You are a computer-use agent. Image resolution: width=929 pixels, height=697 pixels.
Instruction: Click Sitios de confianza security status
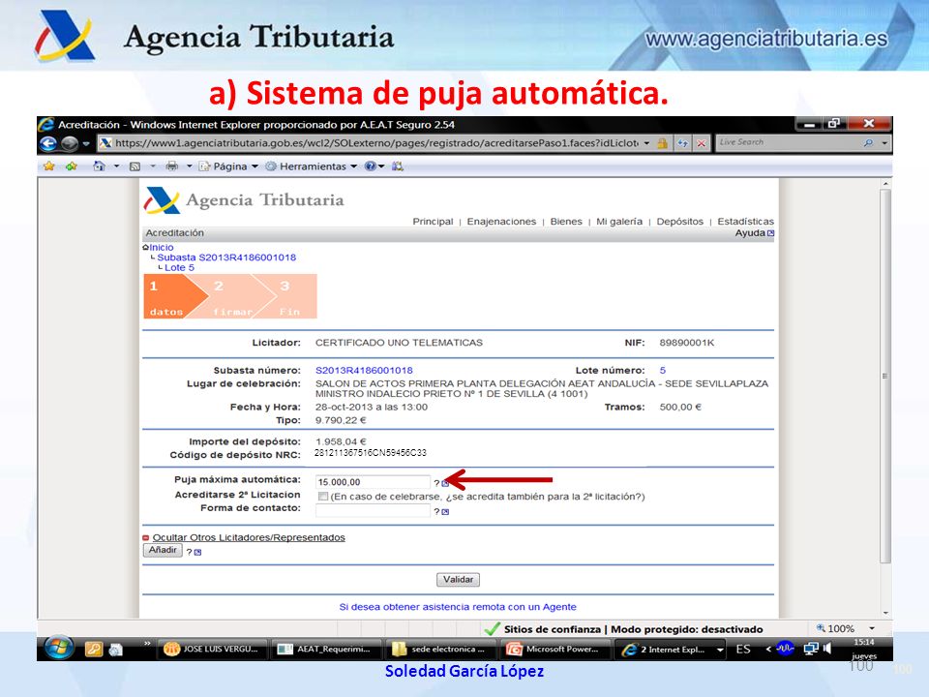tap(551, 629)
